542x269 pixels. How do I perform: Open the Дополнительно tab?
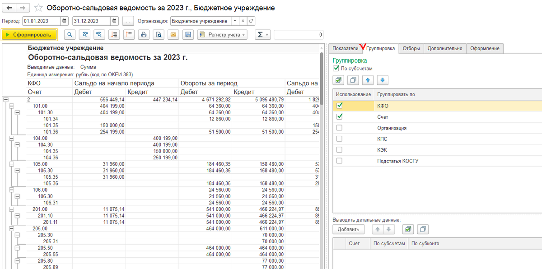[445, 48]
